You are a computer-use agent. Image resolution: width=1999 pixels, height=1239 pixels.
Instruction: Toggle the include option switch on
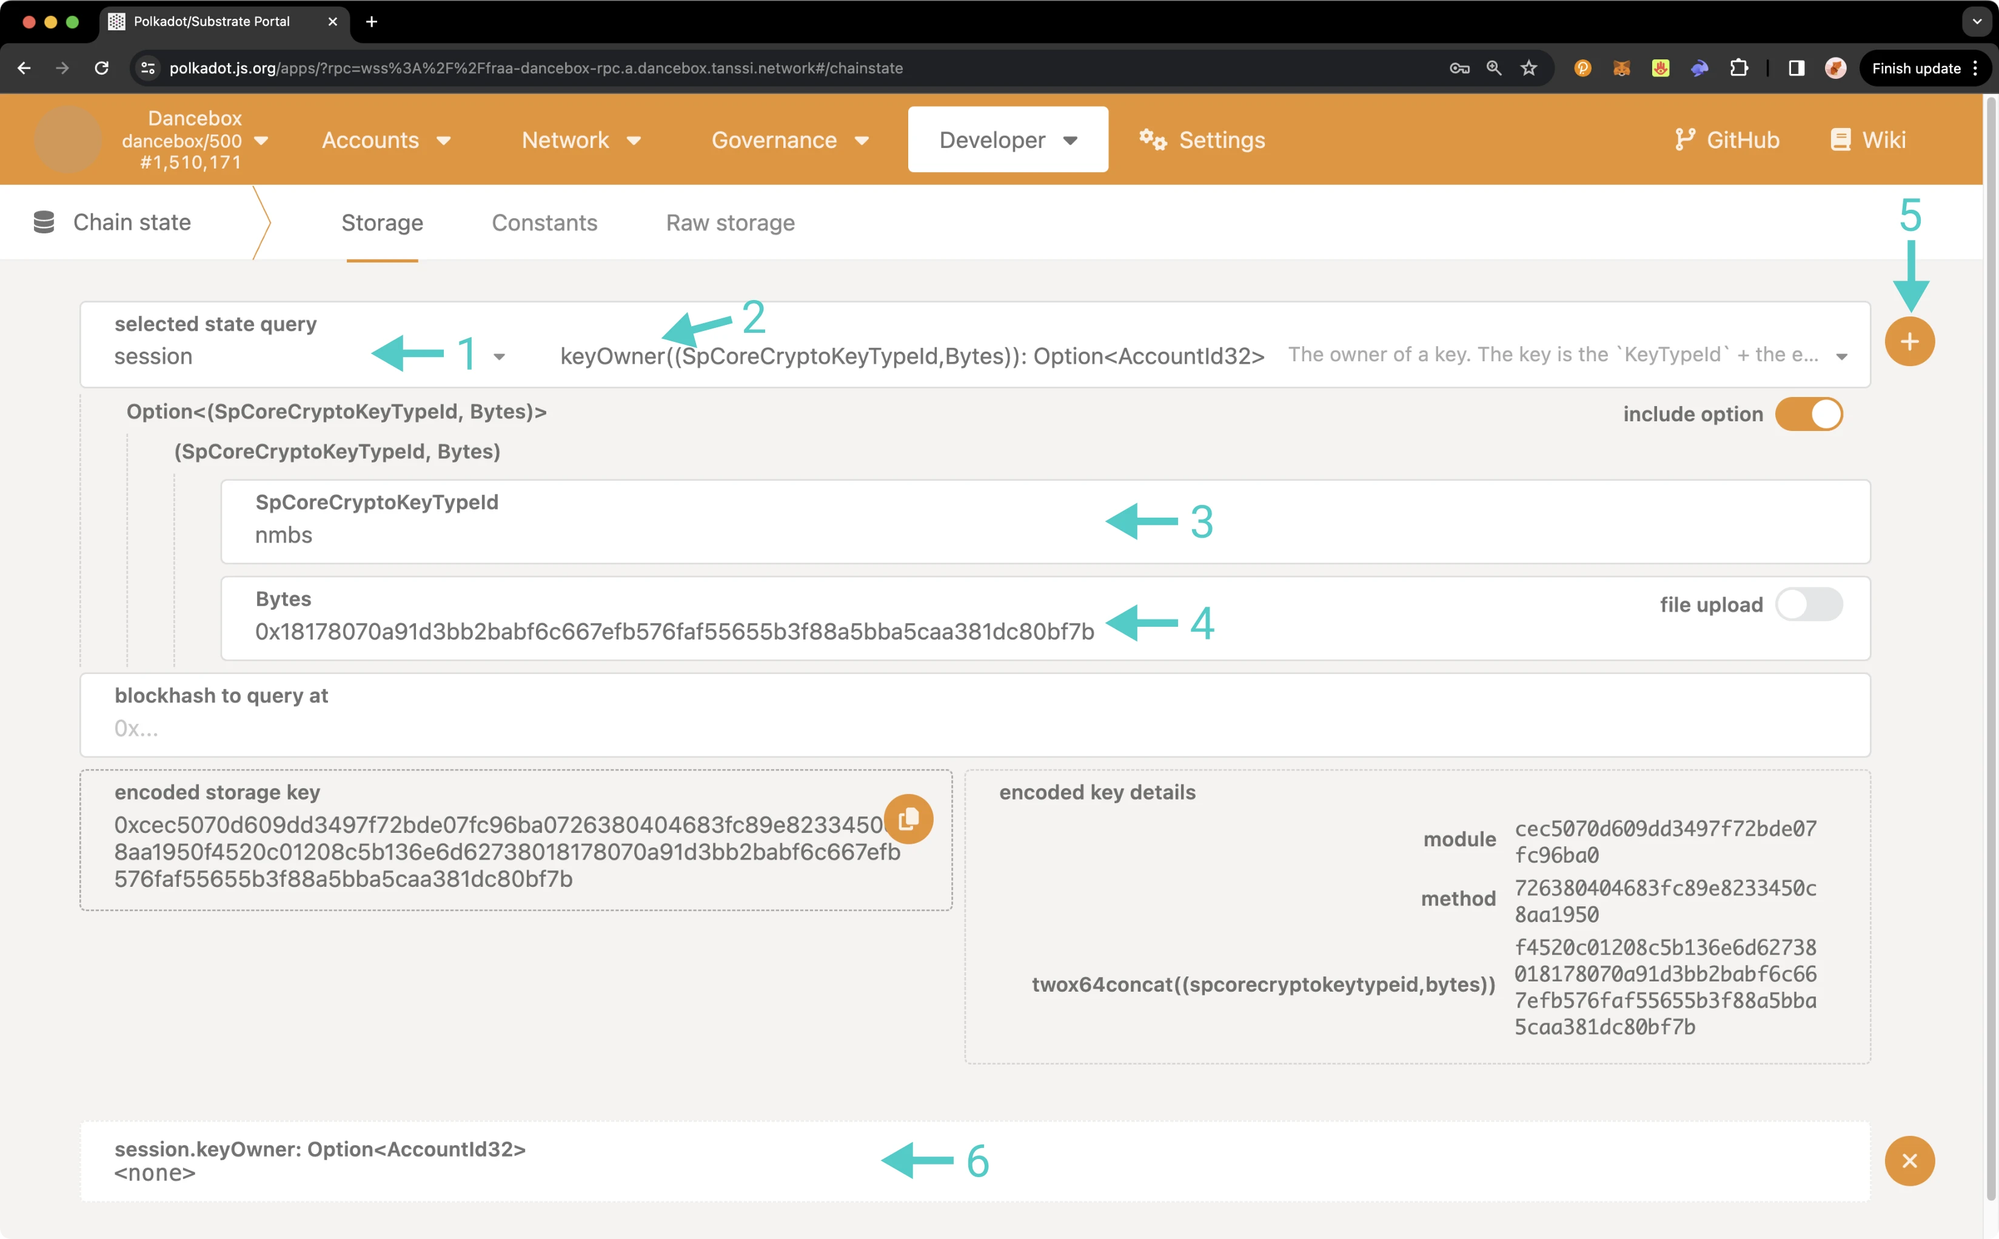(1809, 413)
